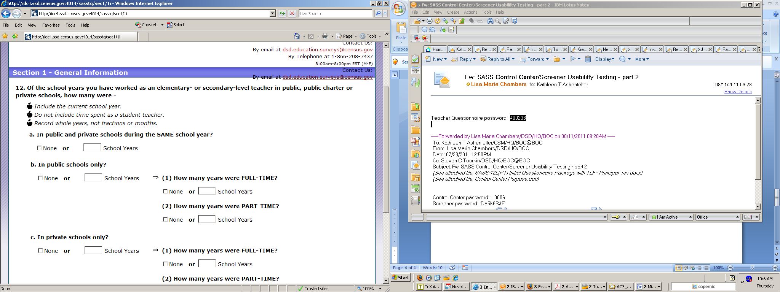
Task: Check None for 12c full-time years
Action: tap(165, 264)
